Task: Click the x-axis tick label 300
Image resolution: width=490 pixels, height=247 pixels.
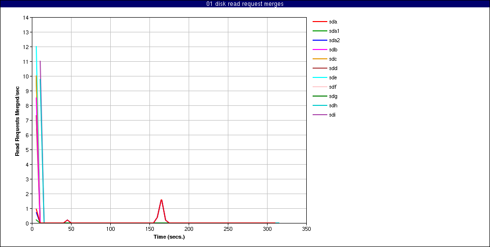Action: click(267, 228)
